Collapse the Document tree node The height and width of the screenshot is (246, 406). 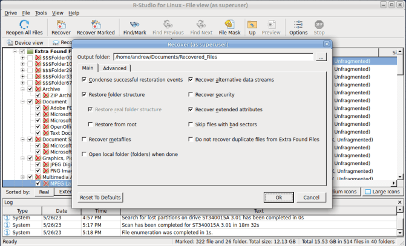click(x=22, y=102)
